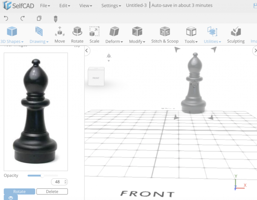Activate the Sculpting tool
The width and height of the screenshot is (257, 200).
[x=235, y=34]
